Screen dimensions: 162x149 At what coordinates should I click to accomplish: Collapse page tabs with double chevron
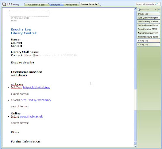(159, 10)
